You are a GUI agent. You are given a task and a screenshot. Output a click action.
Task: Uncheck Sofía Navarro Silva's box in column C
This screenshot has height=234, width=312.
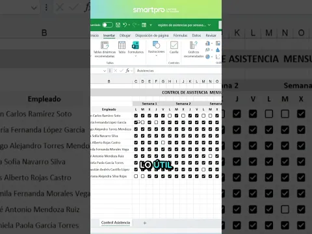click(136, 136)
